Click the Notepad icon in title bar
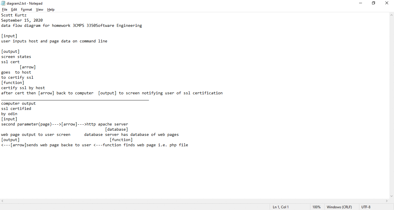The image size is (394, 210). tap(3, 3)
